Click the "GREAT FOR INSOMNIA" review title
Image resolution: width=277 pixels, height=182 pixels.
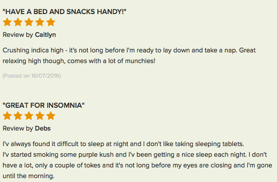[44, 105]
